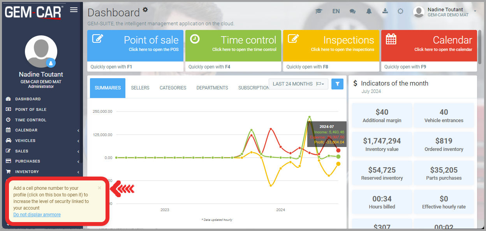Open the chat messages icon
Screen dimensions: 486x231
pyautogui.click(x=352, y=11)
